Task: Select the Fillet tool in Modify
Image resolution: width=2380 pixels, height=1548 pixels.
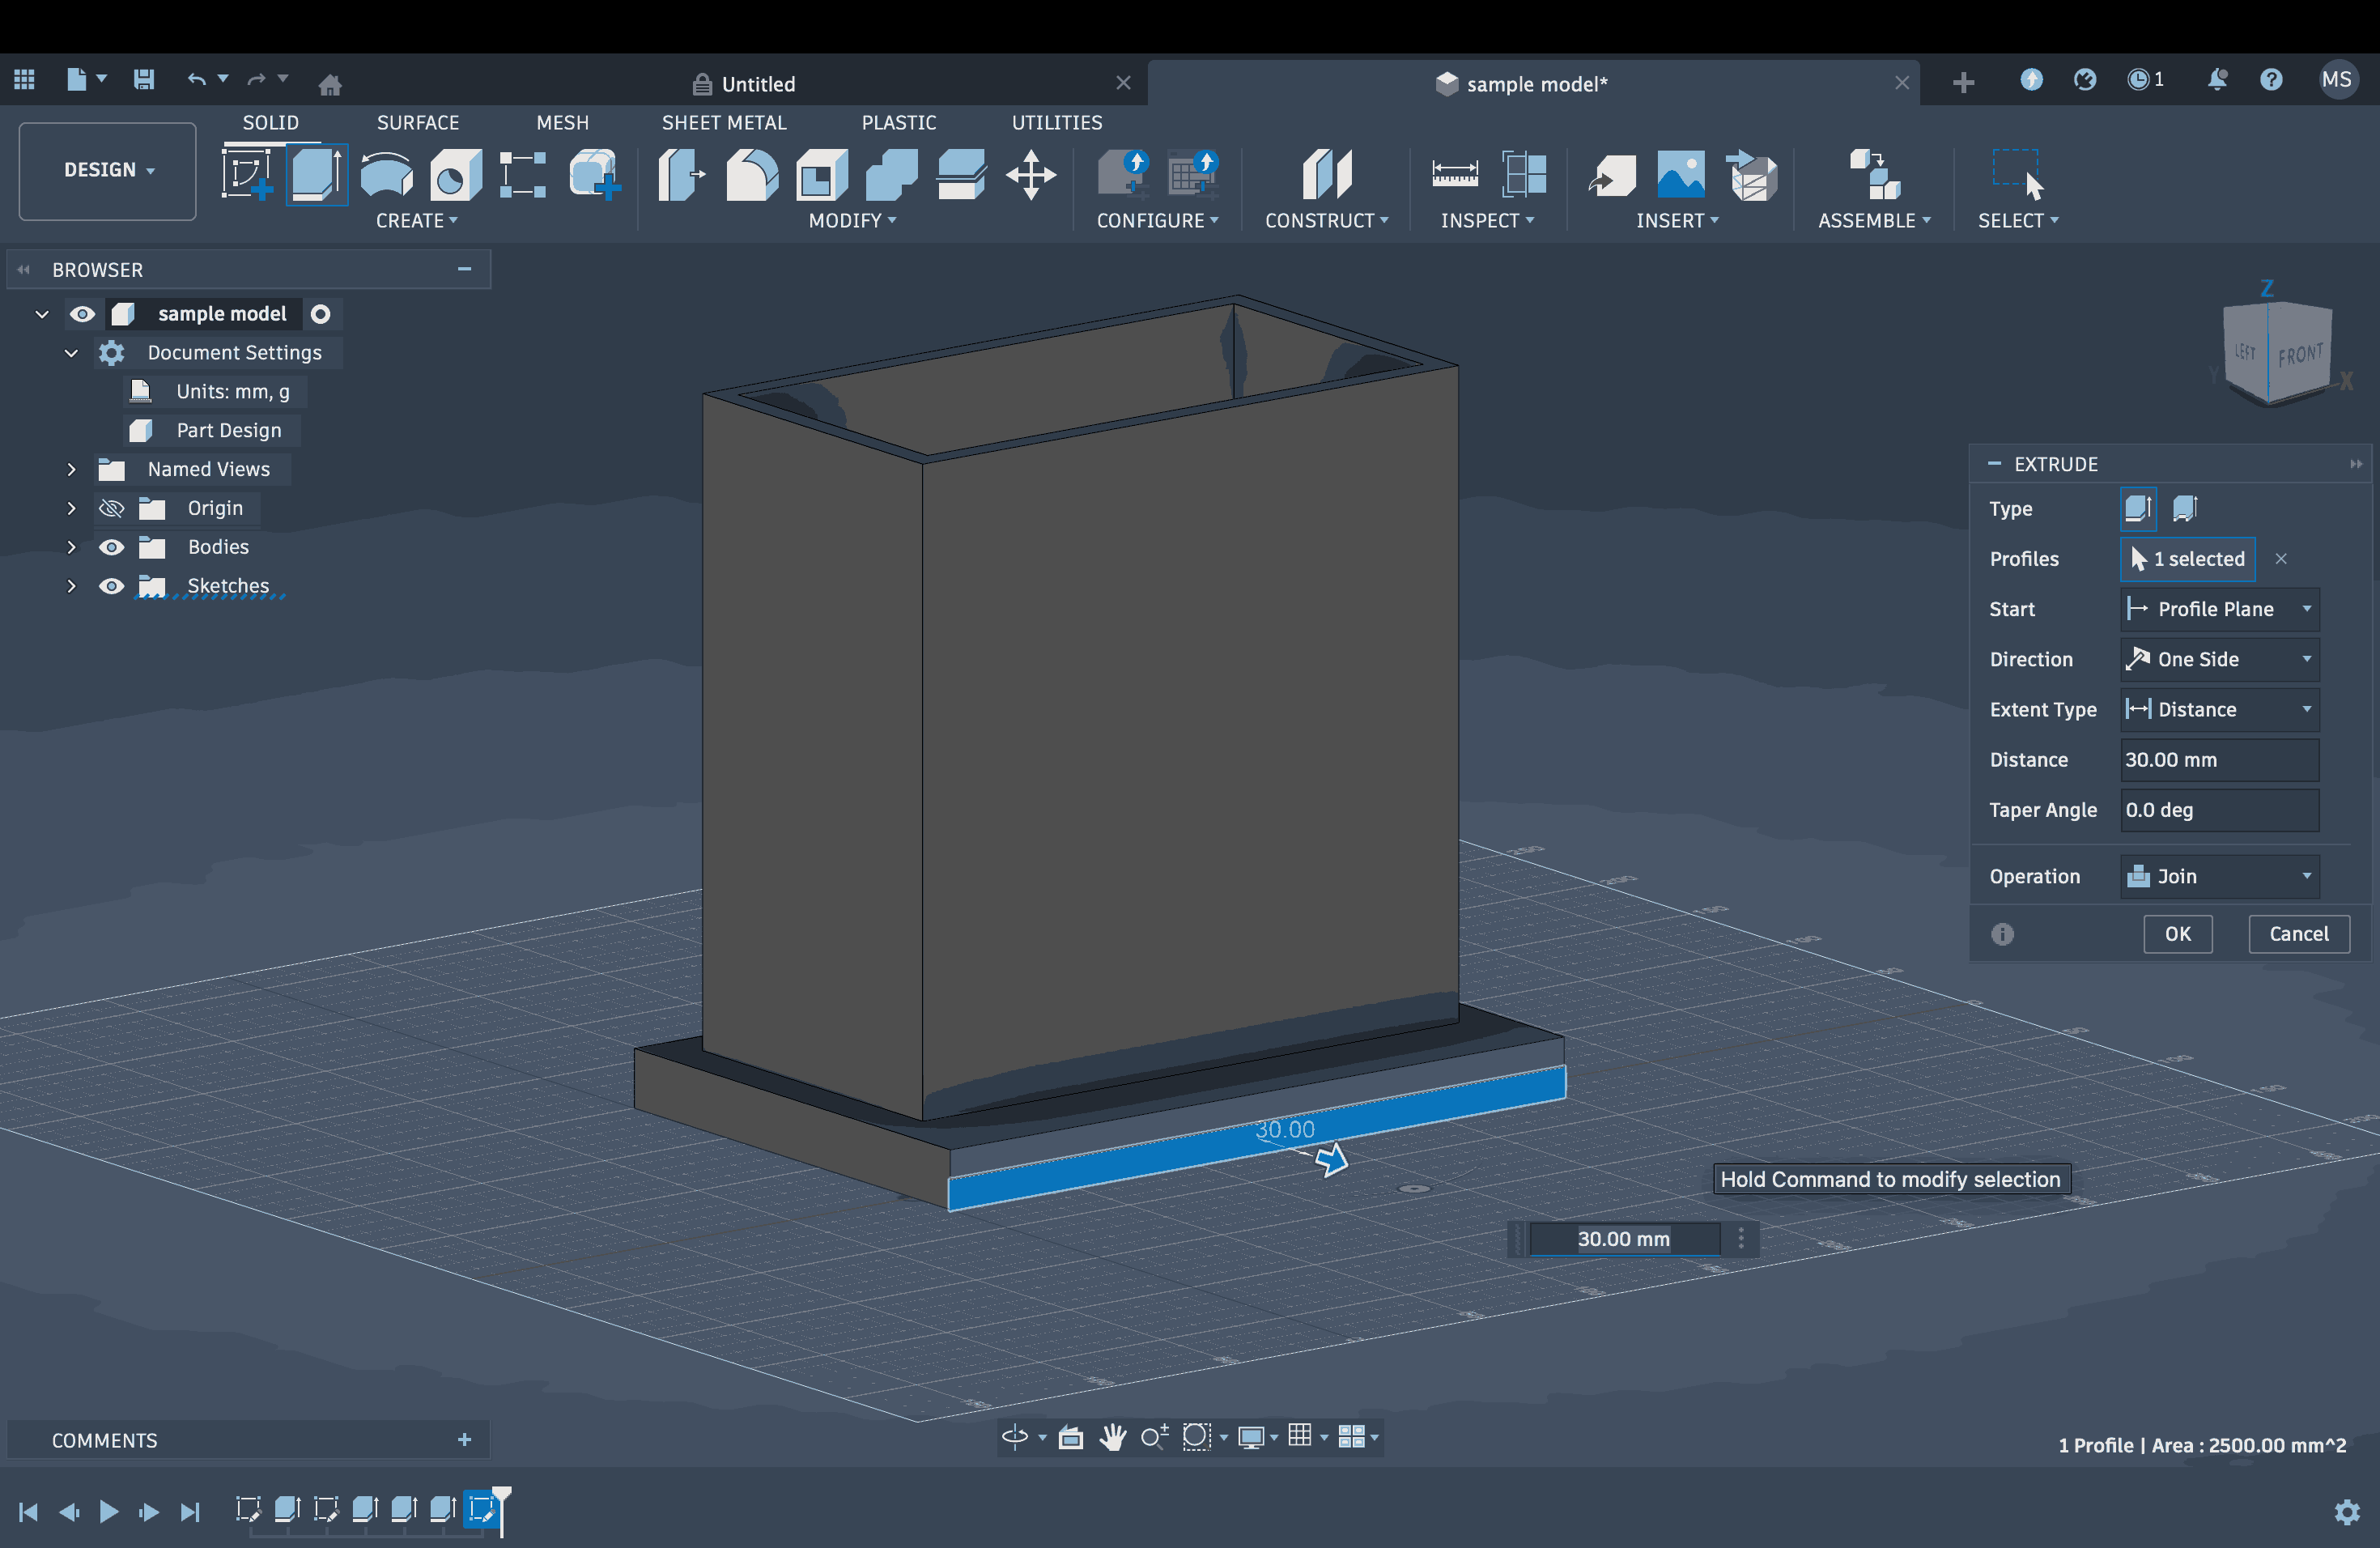Action: point(751,174)
